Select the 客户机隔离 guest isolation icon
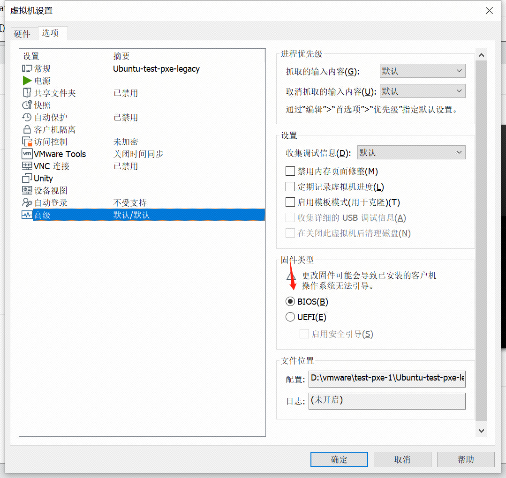This screenshot has width=506, height=478. pos(27,129)
